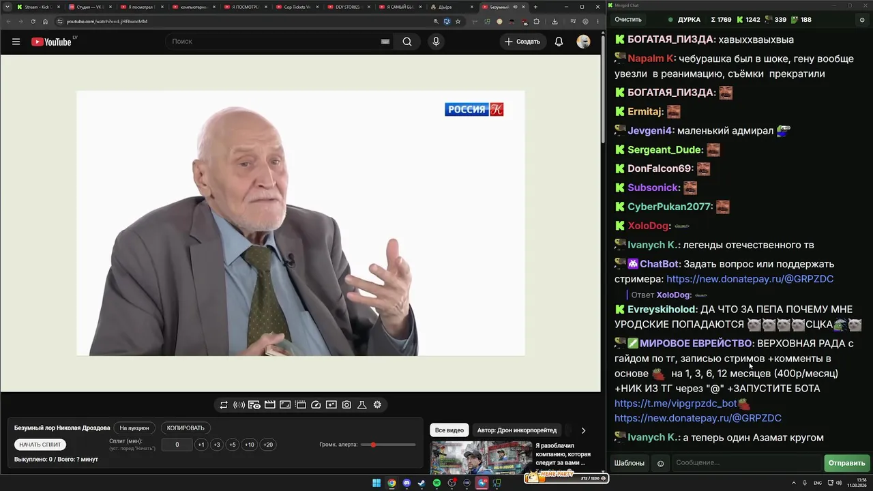This screenshot has width=873, height=491.
Task: Switch to the компьютерные tab
Action: (193, 7)
